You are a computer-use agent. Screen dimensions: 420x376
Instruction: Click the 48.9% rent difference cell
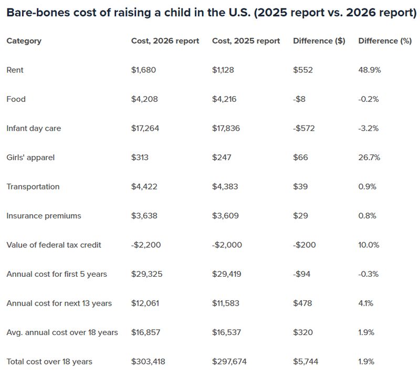(369, 70)
